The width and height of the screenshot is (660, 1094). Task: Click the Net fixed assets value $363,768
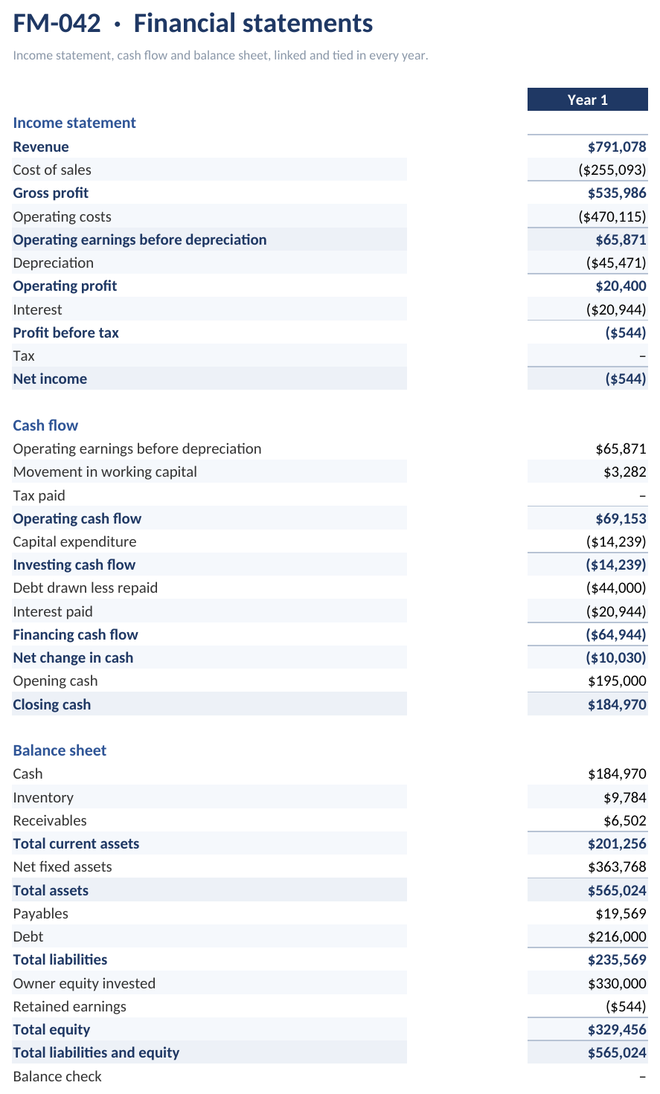[617, 866]
